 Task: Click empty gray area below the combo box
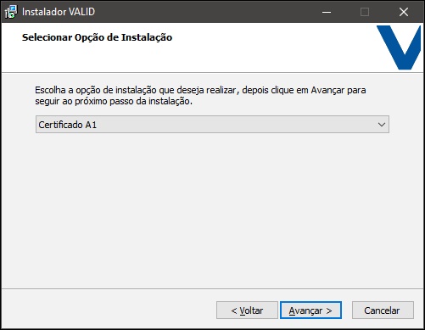[212, 210]
